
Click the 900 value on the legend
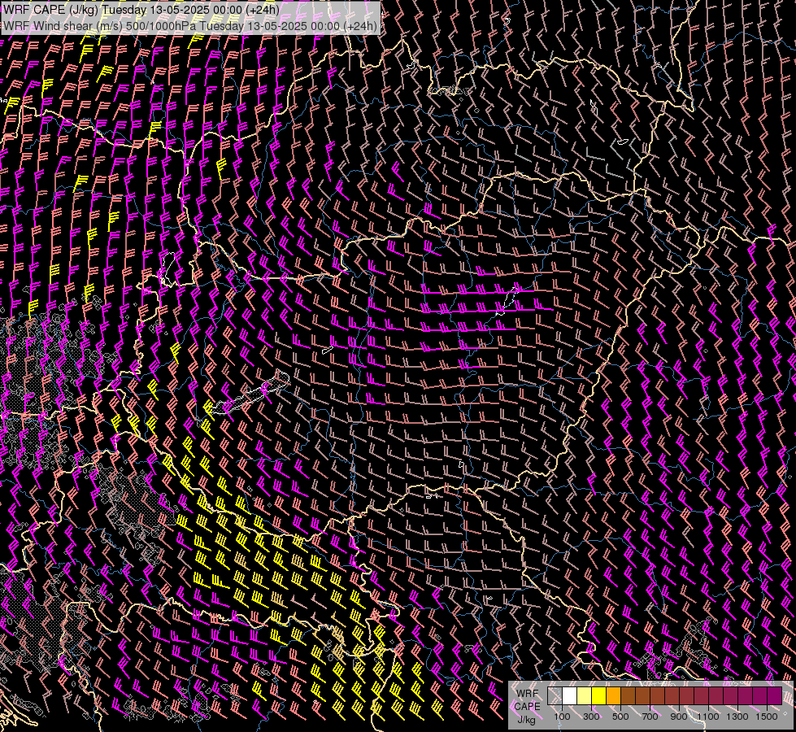679,717
